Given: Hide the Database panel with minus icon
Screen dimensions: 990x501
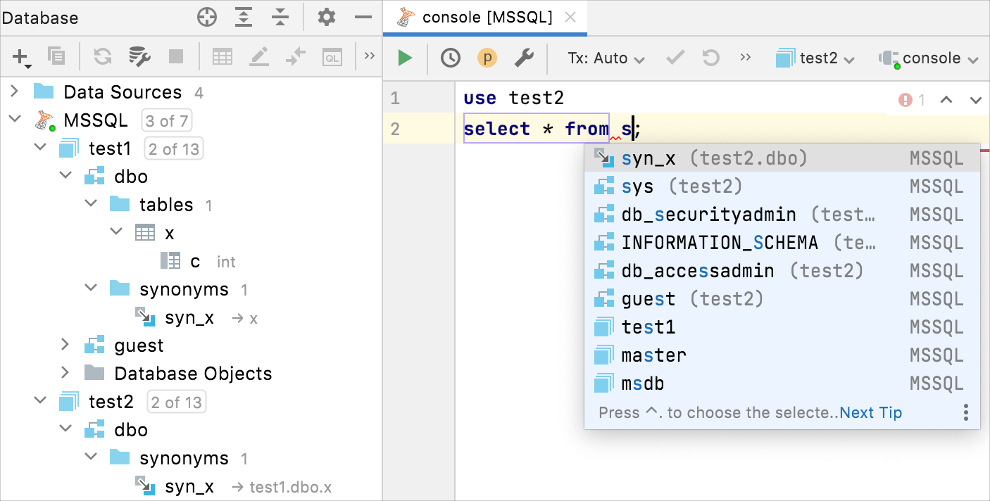Looking at the screenshot, I should click(363, 18).
